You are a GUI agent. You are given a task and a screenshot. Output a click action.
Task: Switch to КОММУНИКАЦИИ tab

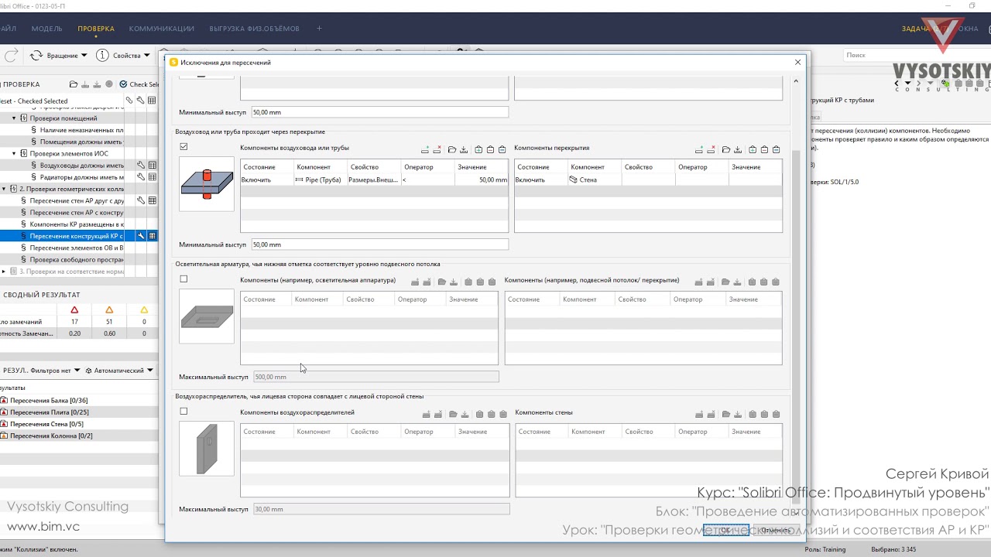[x=162, y=29]
